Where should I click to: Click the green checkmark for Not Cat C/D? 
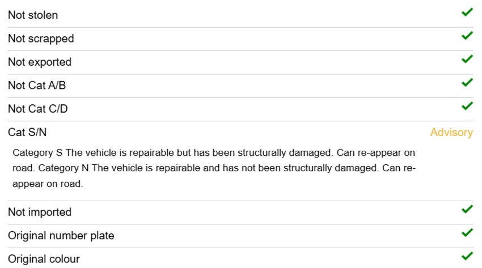467,106
